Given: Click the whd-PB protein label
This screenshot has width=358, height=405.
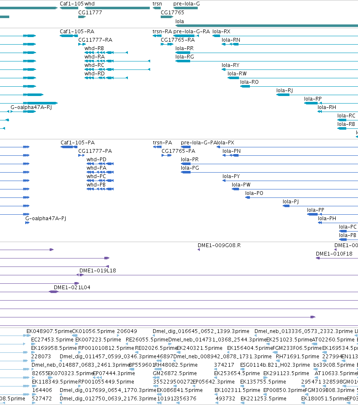Looking at the screenshot, I should point(96,185).
